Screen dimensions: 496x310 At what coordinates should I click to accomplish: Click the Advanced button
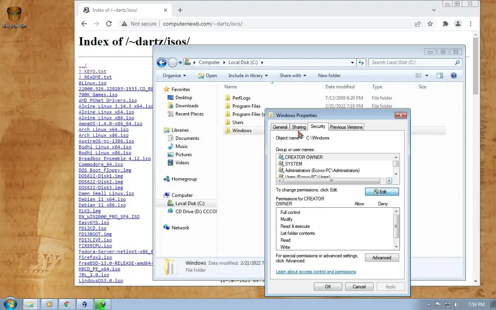[382, 258]
